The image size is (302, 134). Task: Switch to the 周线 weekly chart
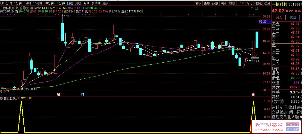click(78, 3)
